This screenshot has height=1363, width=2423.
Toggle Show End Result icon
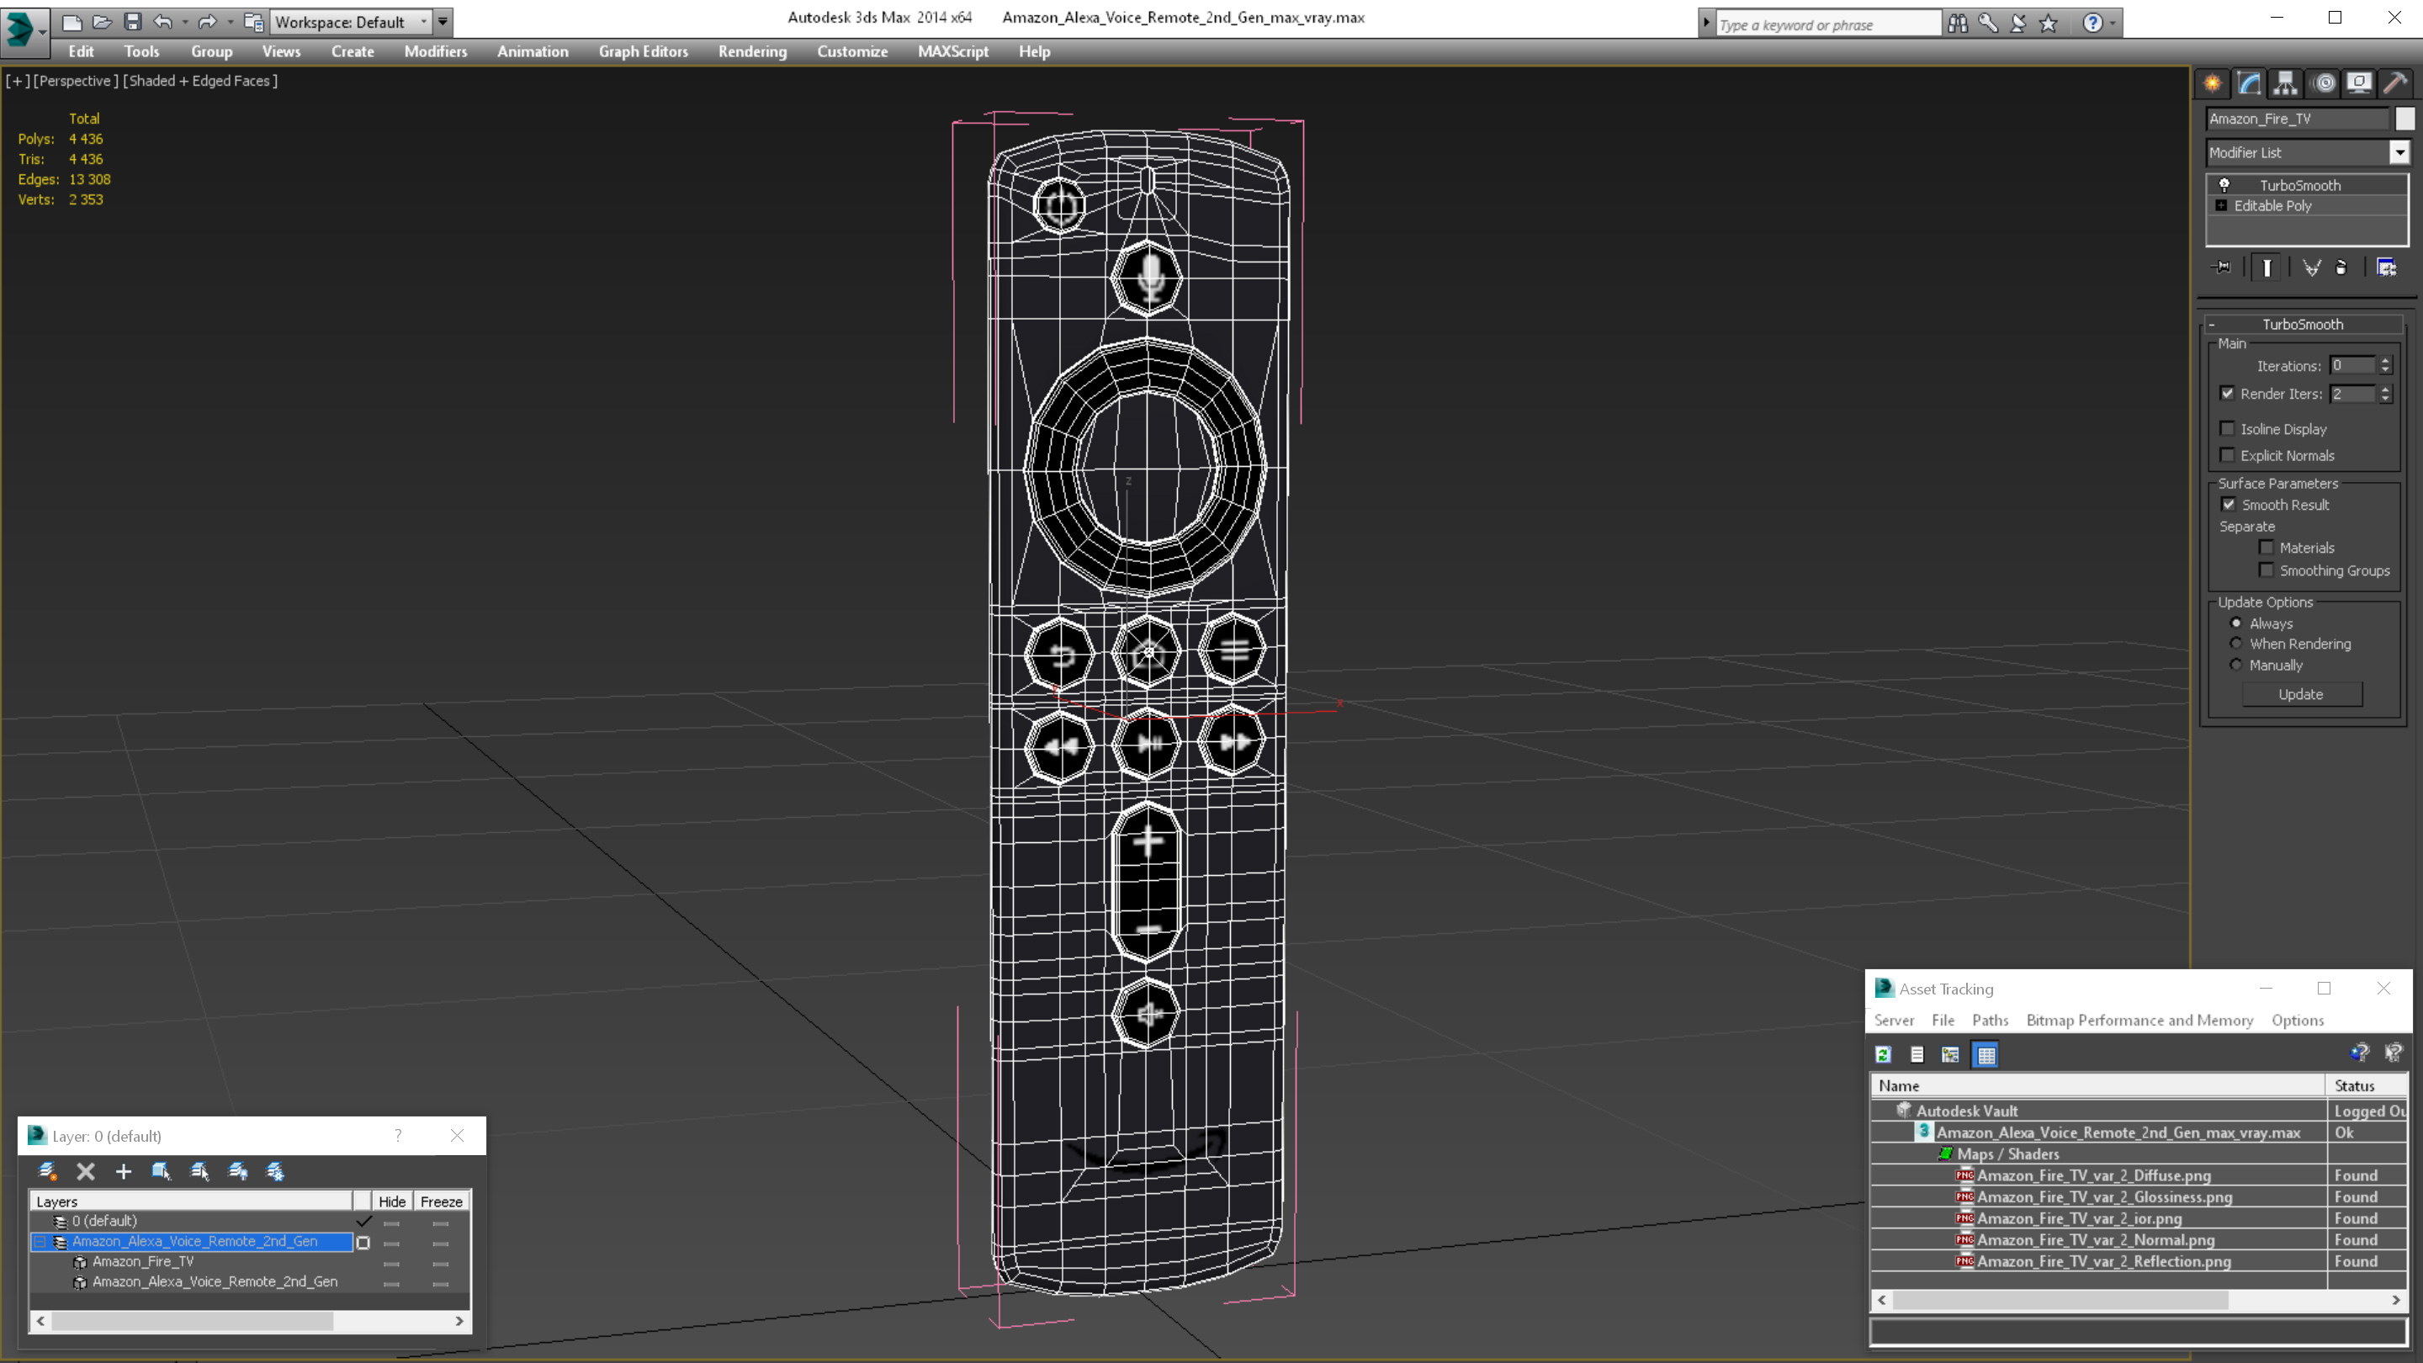tap(2266, 268)
